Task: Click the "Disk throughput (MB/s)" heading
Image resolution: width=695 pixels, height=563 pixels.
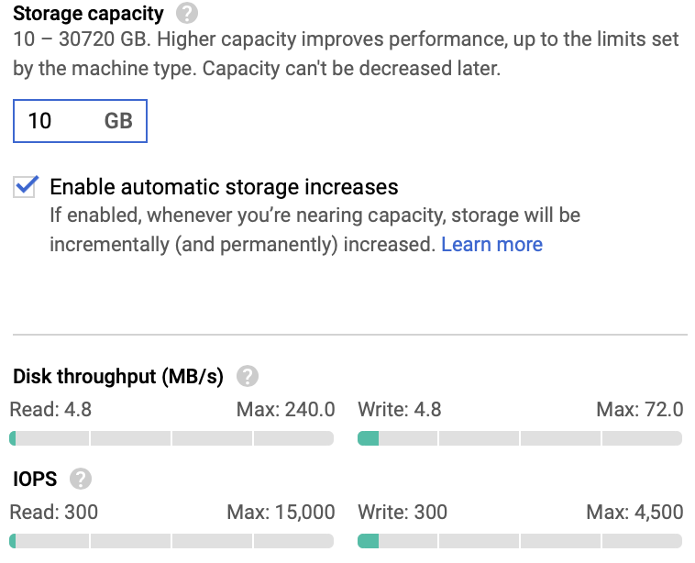Action: [119, 377]
